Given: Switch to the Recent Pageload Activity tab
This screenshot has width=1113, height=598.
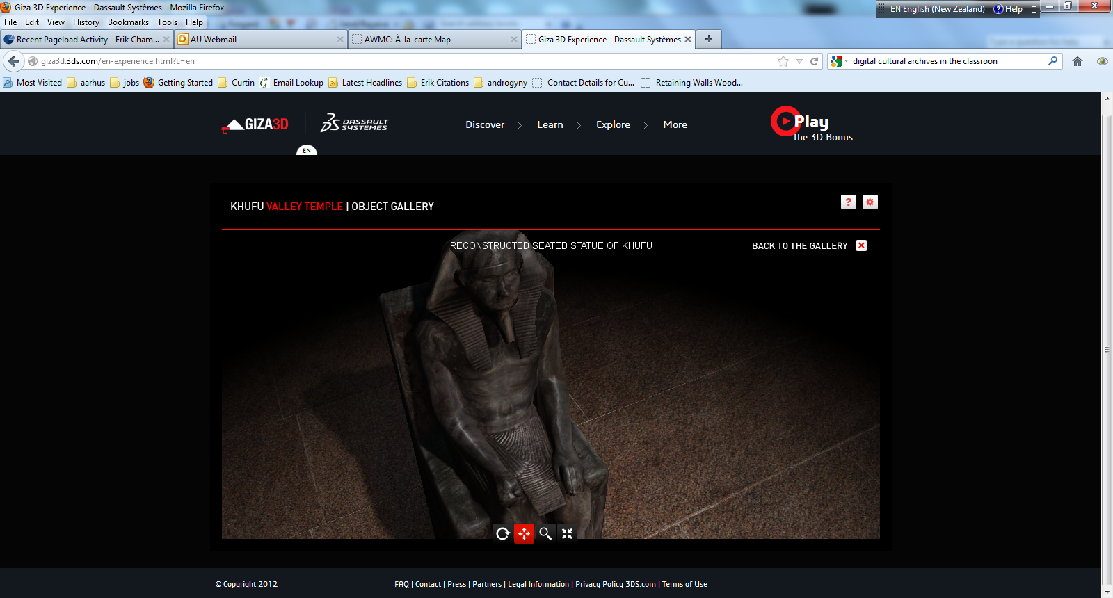Looking at the screenshot, I should 86,40.
